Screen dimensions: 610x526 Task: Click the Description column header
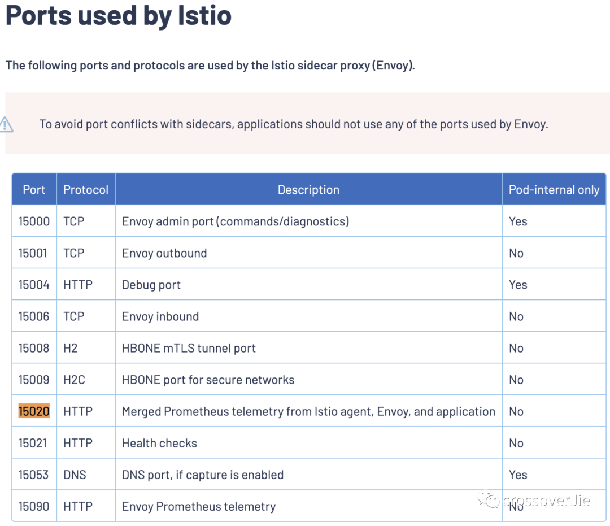[x=308, y=189]
